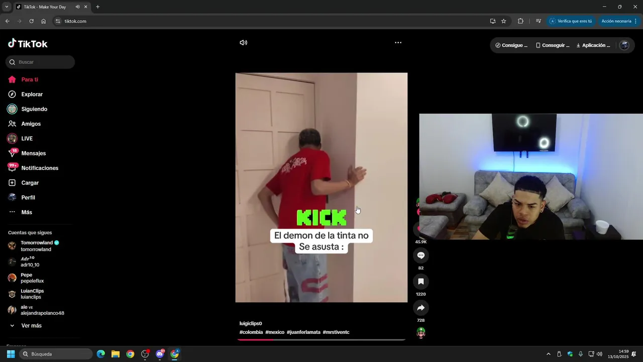Image resolution: width=643 pixels, height=362 pixels.
Task: Open the profile avatar in header
Action: tap(624, 45)
